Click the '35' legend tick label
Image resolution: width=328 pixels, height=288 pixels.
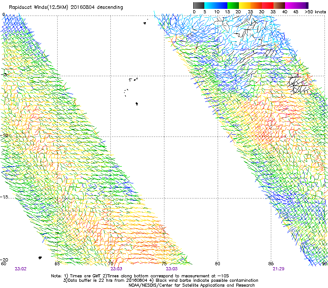coord(273,12)
